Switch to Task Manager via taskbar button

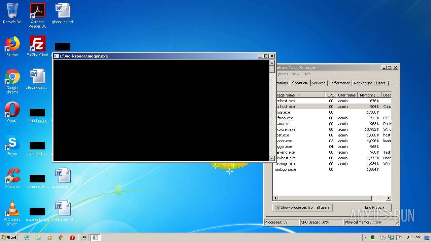click(x=84, y=238)
